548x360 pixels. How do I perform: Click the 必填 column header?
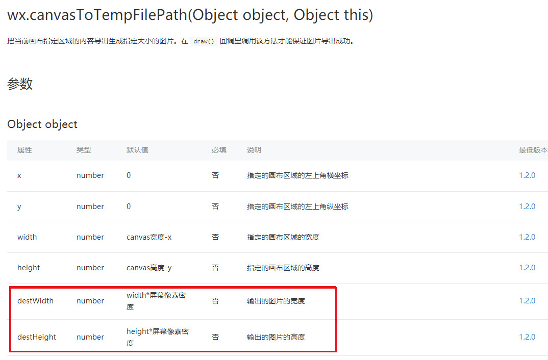(x=219, y=150)
